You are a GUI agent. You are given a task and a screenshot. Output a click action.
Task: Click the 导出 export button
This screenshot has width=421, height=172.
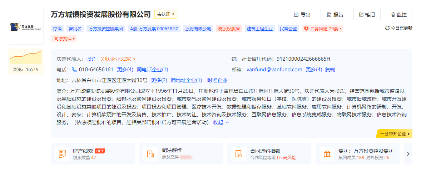tap(302, 15)
